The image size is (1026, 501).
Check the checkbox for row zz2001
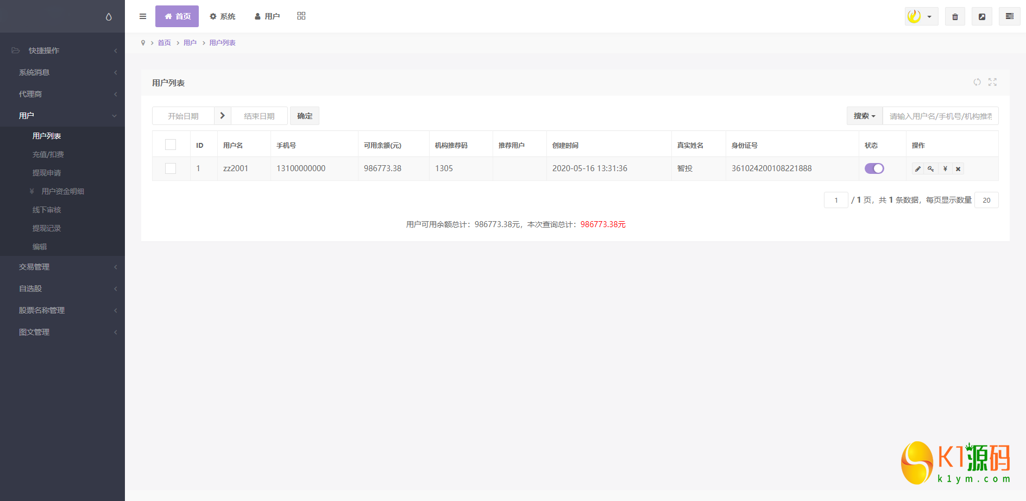171,168
